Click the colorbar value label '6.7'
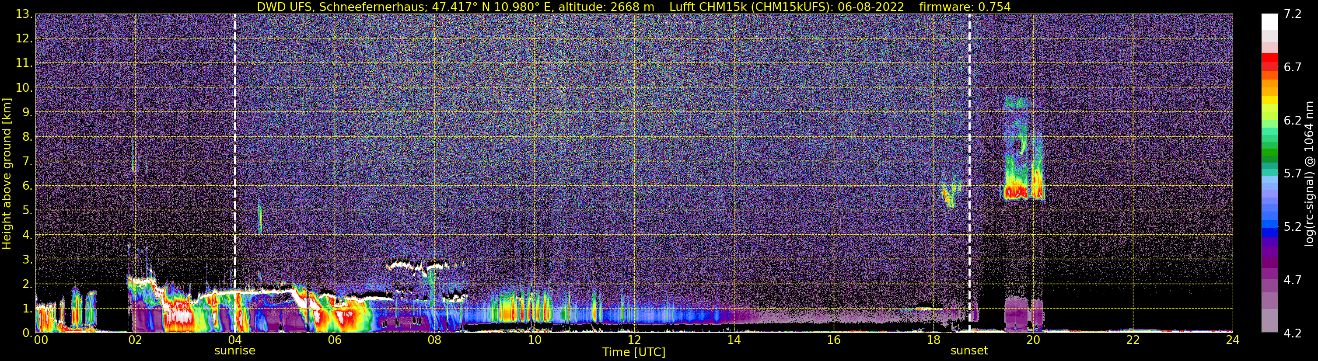 1293,67
